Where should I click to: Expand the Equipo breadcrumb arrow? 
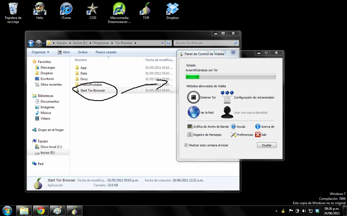[70, 43]
